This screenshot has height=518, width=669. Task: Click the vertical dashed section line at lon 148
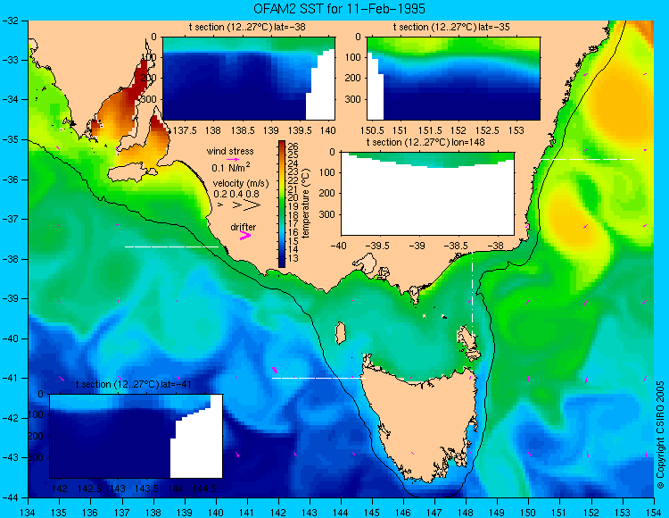click(472, 295)
